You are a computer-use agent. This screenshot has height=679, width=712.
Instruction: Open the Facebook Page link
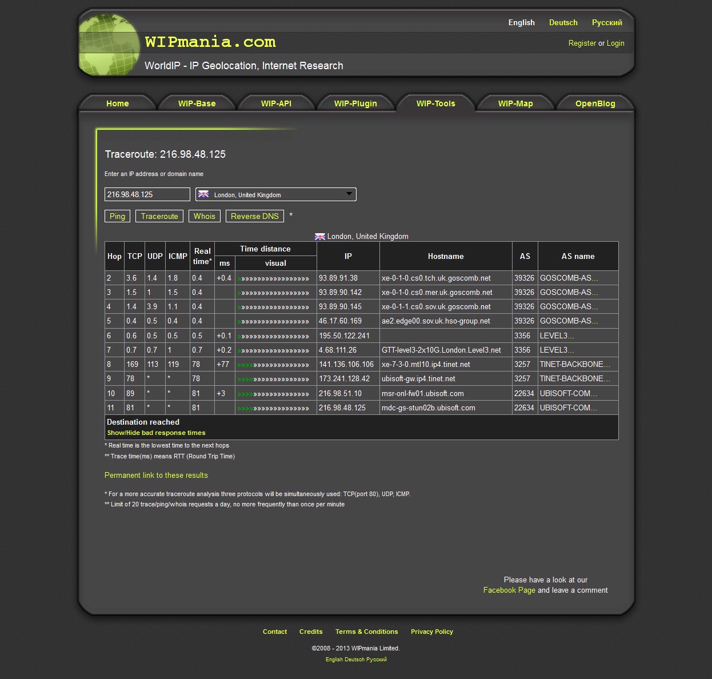click(x=509, y=590)
